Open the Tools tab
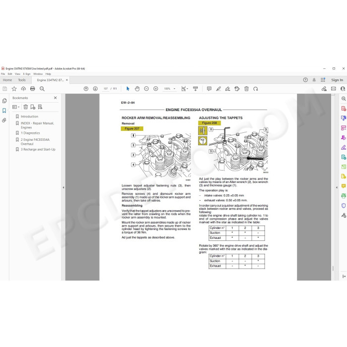 [22, 80]
